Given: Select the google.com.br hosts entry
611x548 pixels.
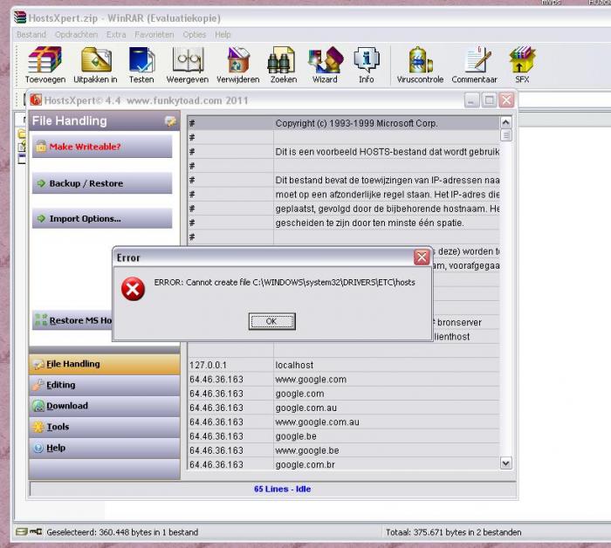Looking at the screenshot, I should pyautogui.click(x=344, y=464).
